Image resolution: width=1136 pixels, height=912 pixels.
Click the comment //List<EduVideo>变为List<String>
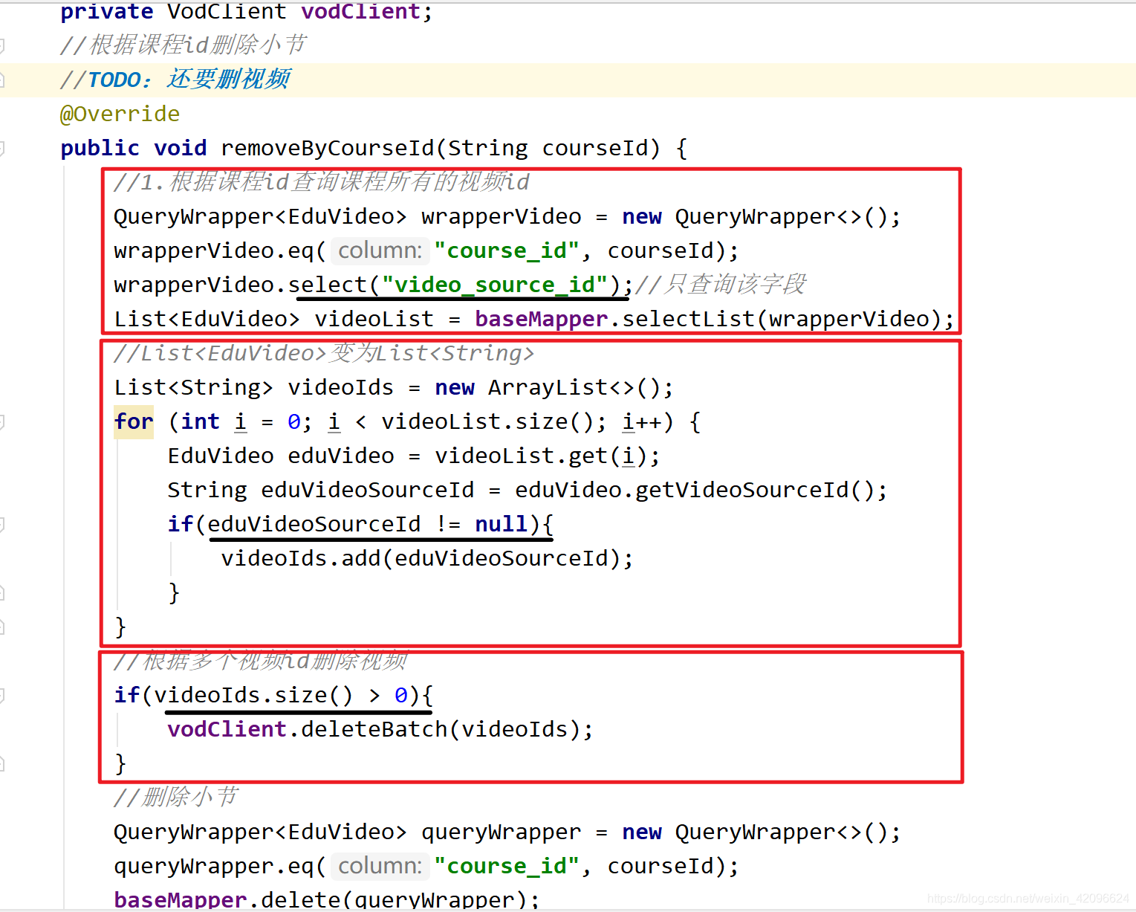coord(324,353)
